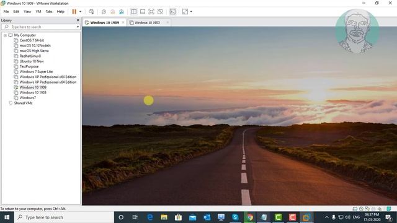The width and height of the screenshot is (397, 223).
Task: Click the stretch guest display icon
Action: [185, 12]
